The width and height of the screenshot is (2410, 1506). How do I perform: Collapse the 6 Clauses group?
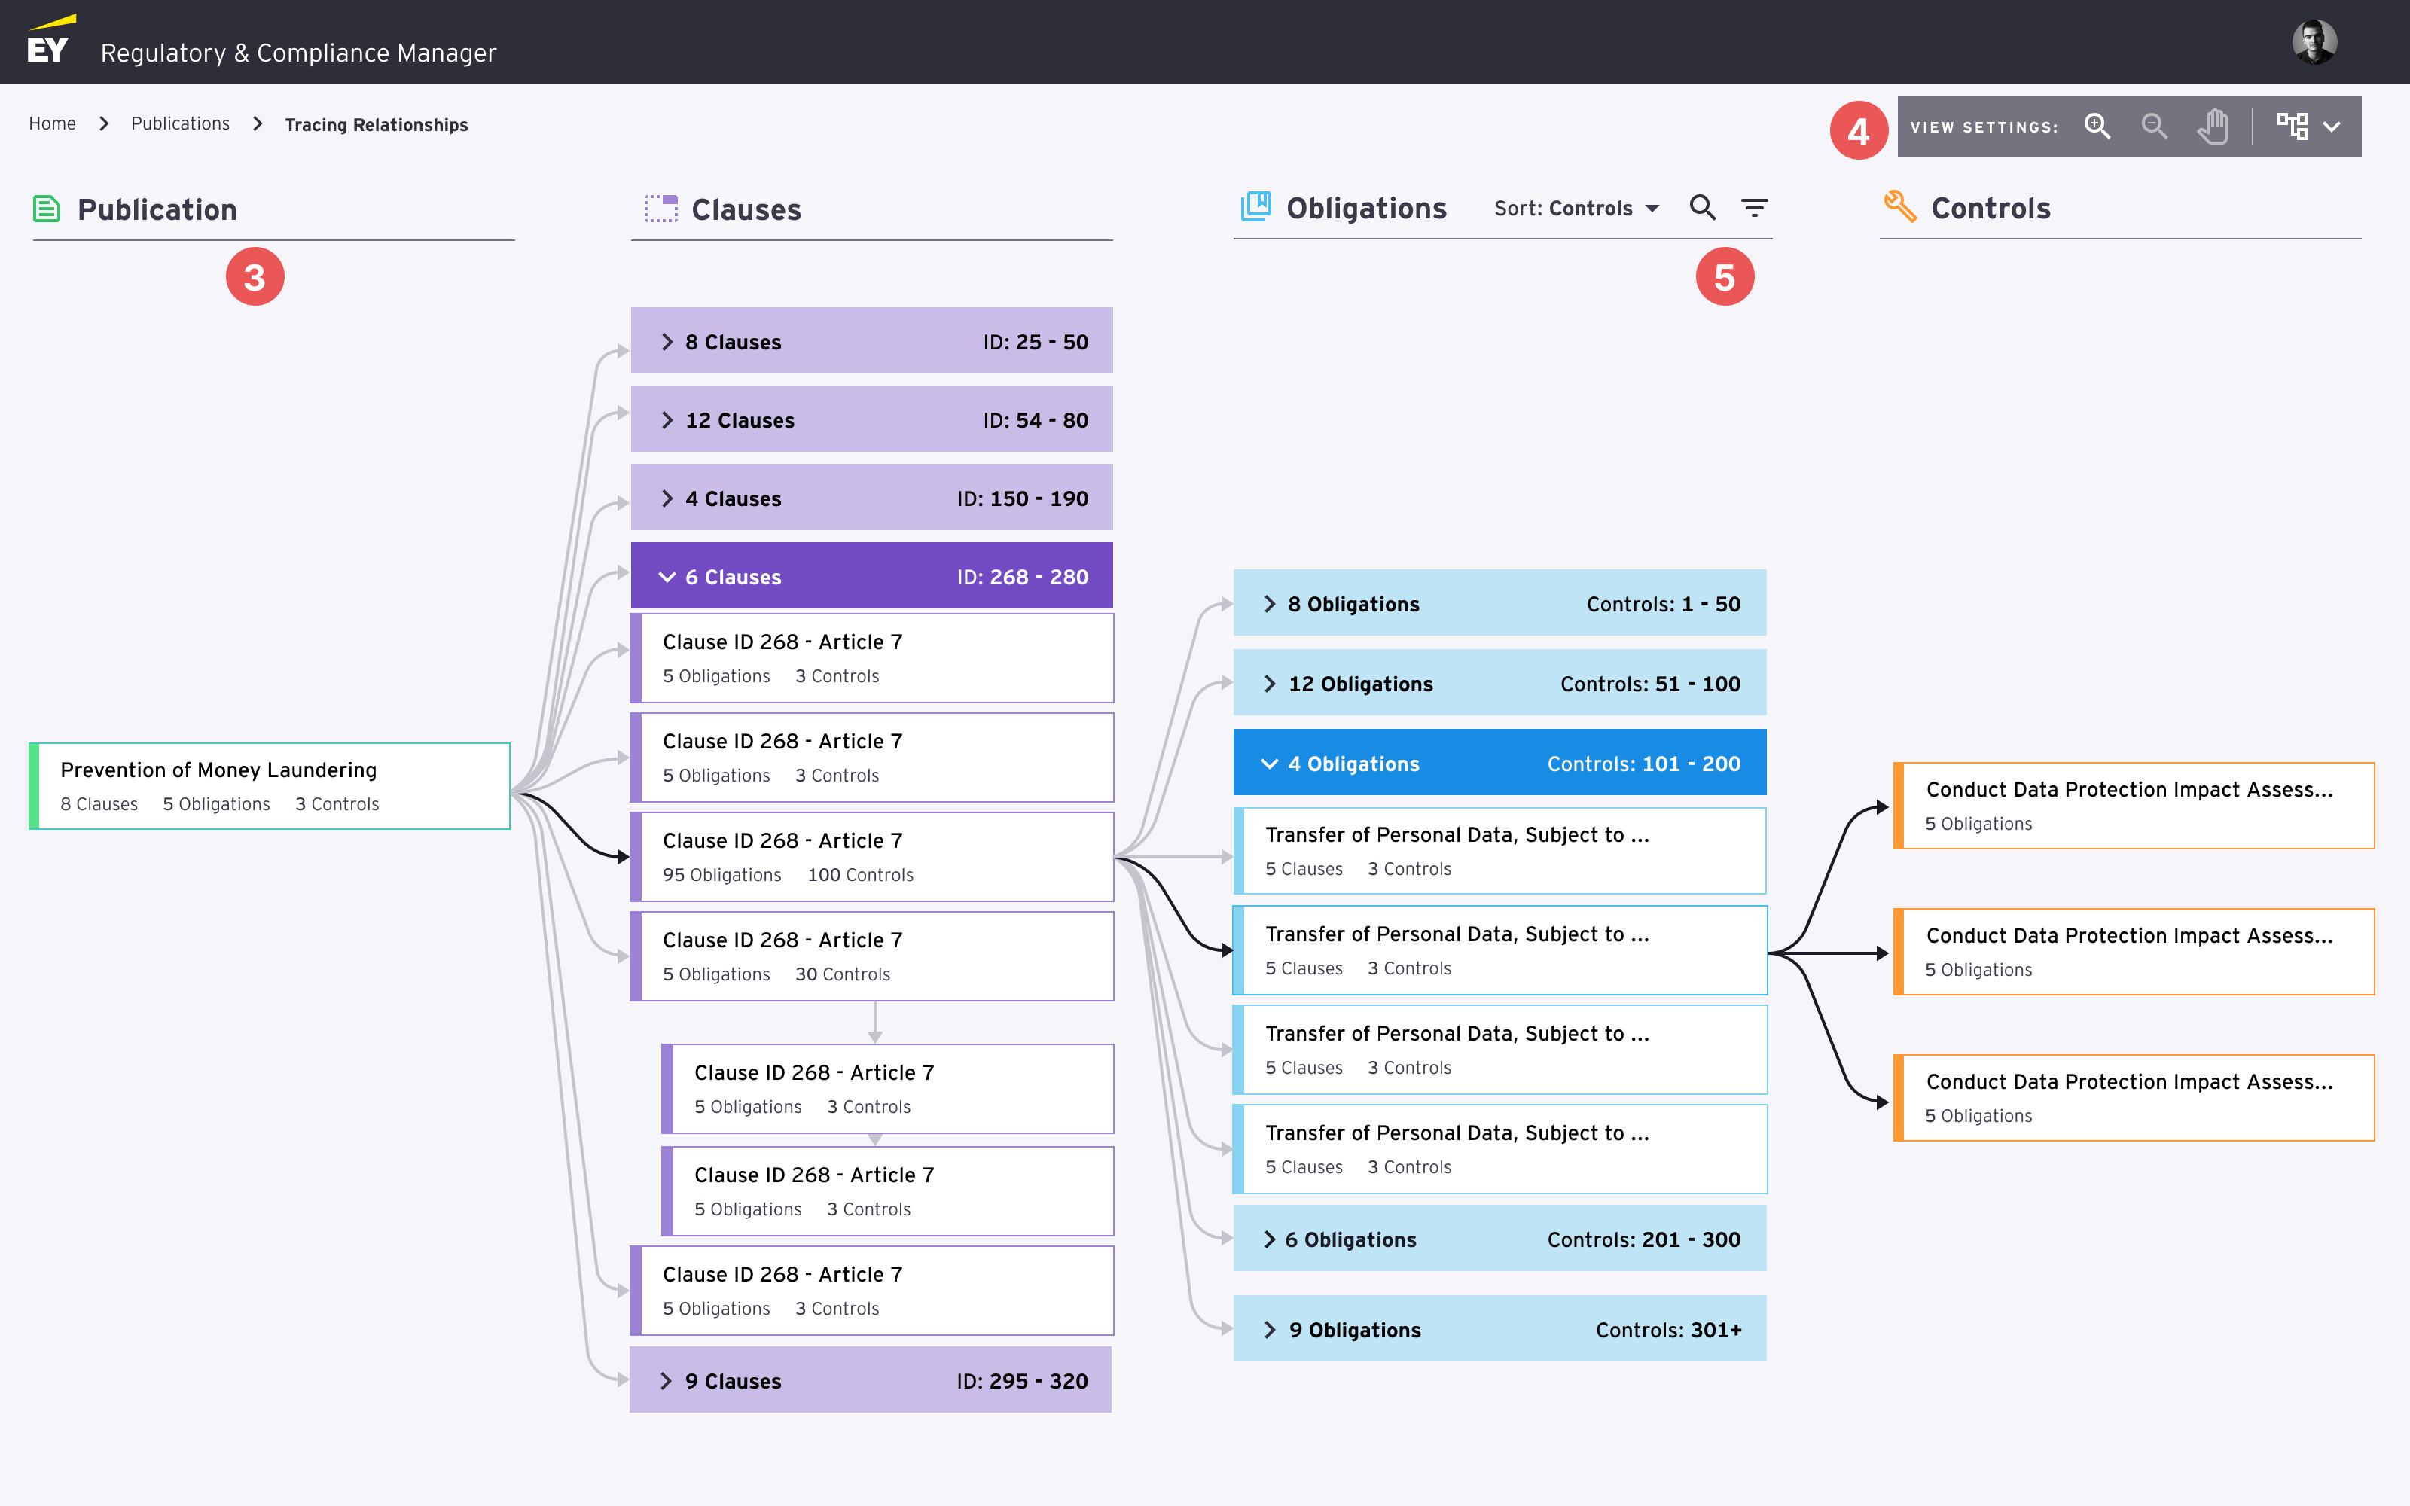coord(668,577)
